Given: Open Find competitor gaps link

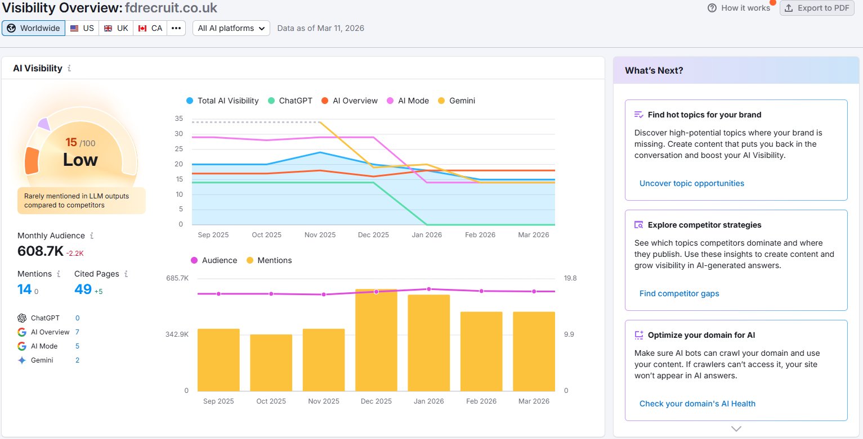Looking at the screenshot, I should click(679, 293).
